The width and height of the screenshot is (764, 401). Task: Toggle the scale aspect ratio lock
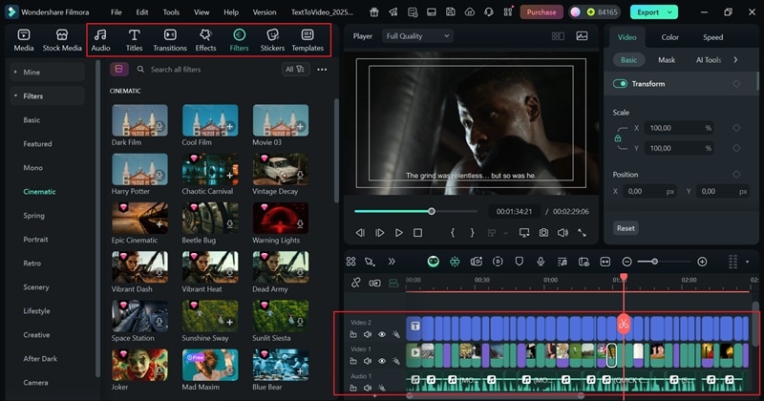click(x=617, y=138)
